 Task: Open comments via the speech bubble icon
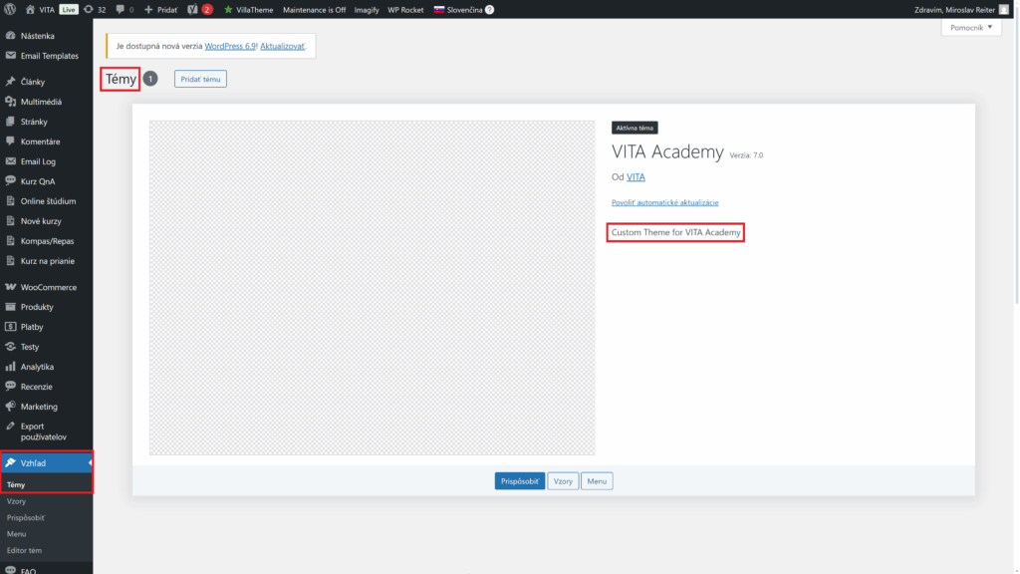tap(120, 9)
